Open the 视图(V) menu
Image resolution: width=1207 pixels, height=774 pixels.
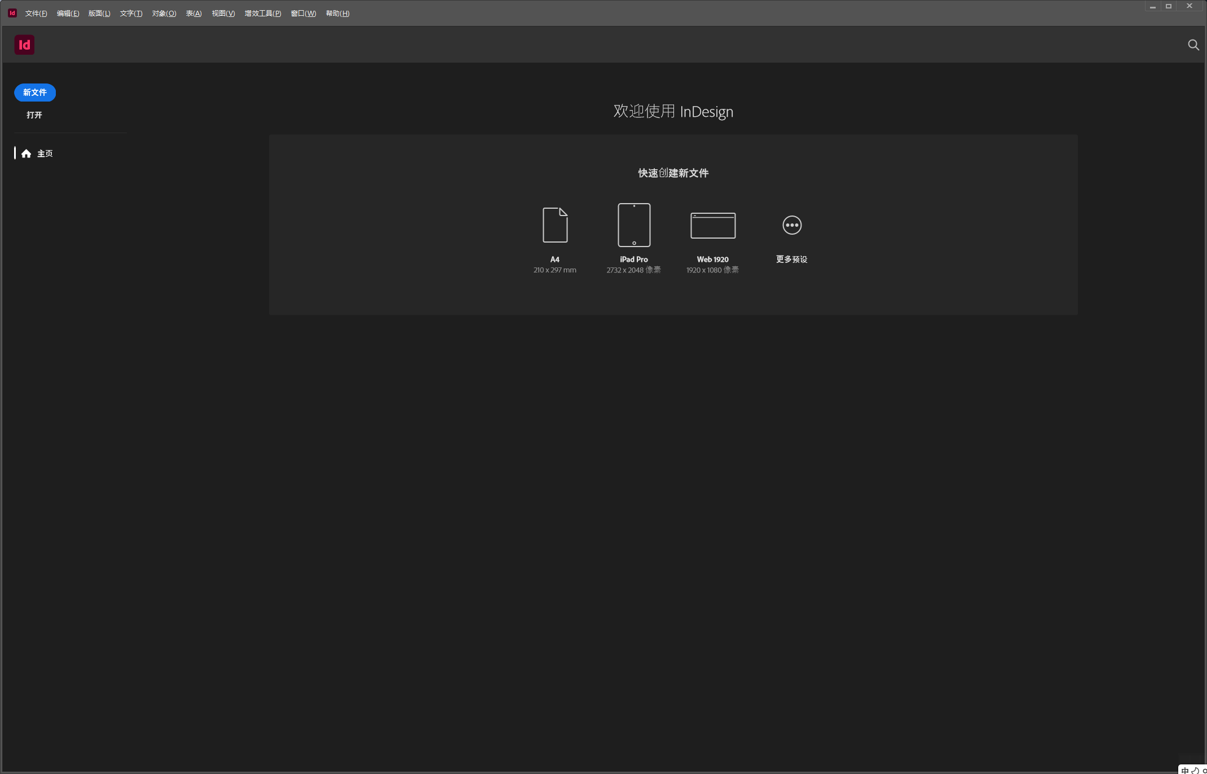point(223,14)
